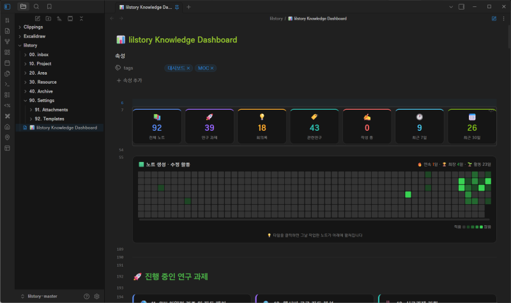Open the search panel icon
This screenshot has width=511, height=303.
coord(36,6)
